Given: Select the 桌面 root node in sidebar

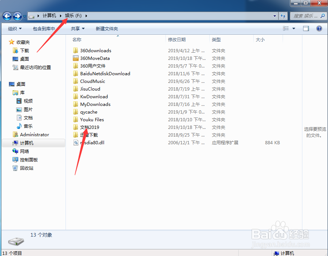Looking at the screenshot, I should coord(21,84).
